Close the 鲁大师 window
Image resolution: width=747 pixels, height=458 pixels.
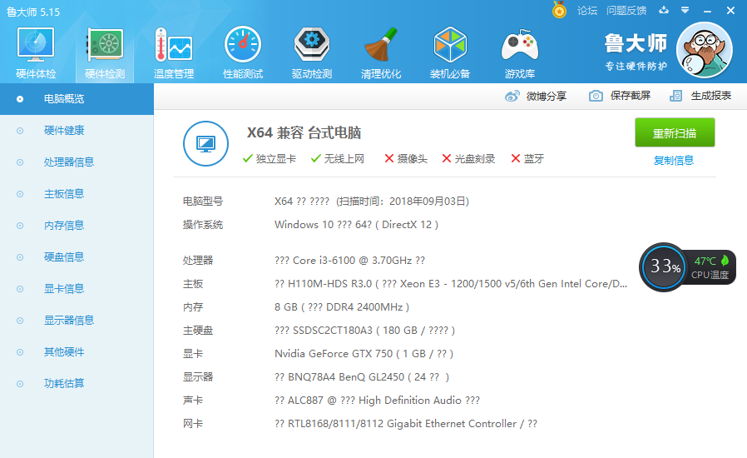pyautogui.click(x=730, y=11)
